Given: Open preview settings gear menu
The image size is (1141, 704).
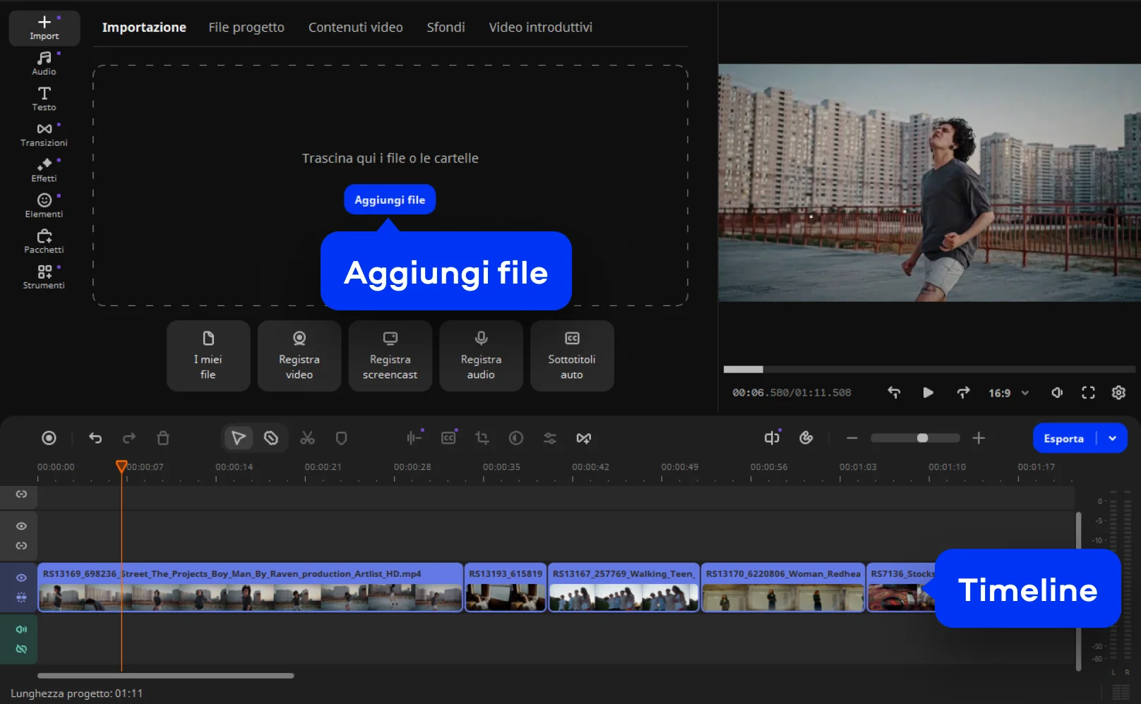Looking at the screenshot, I should [x=1118, y=393].
